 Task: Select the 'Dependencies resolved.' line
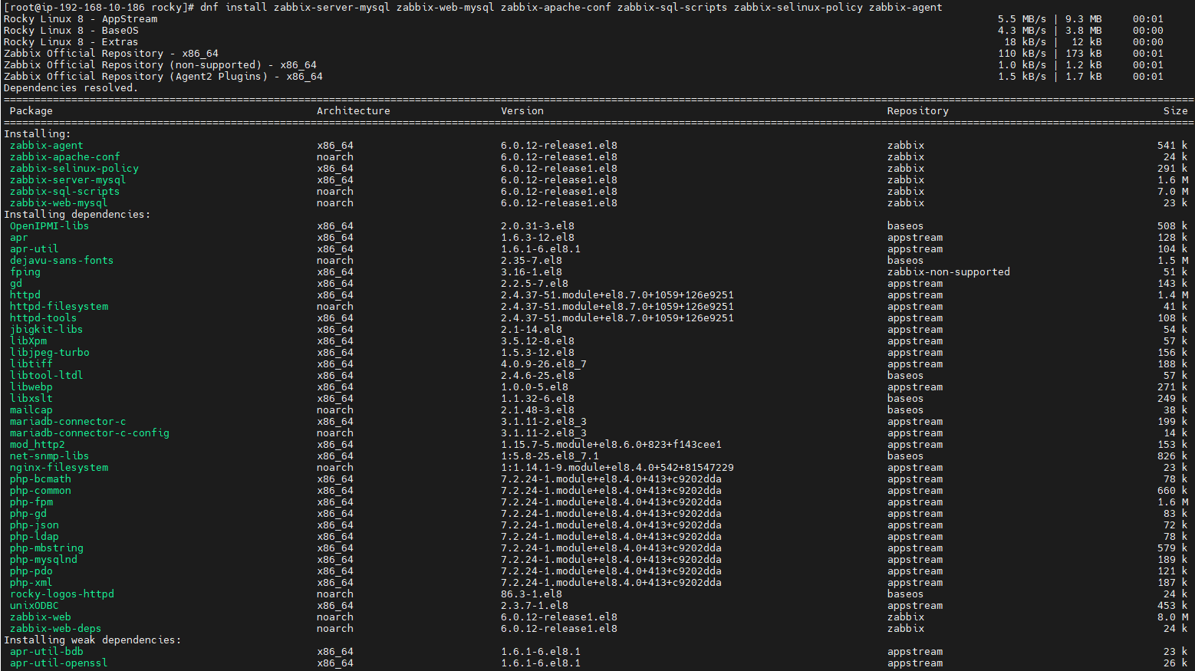[x=71, y=87]
